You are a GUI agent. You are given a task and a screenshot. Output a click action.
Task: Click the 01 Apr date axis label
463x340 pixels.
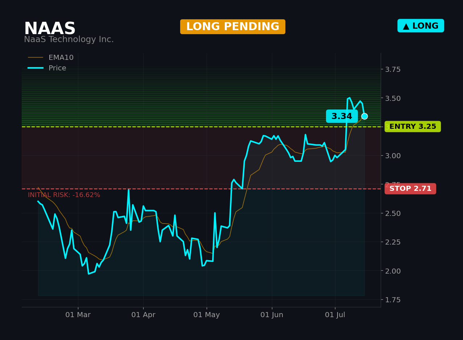pos(143,315)
